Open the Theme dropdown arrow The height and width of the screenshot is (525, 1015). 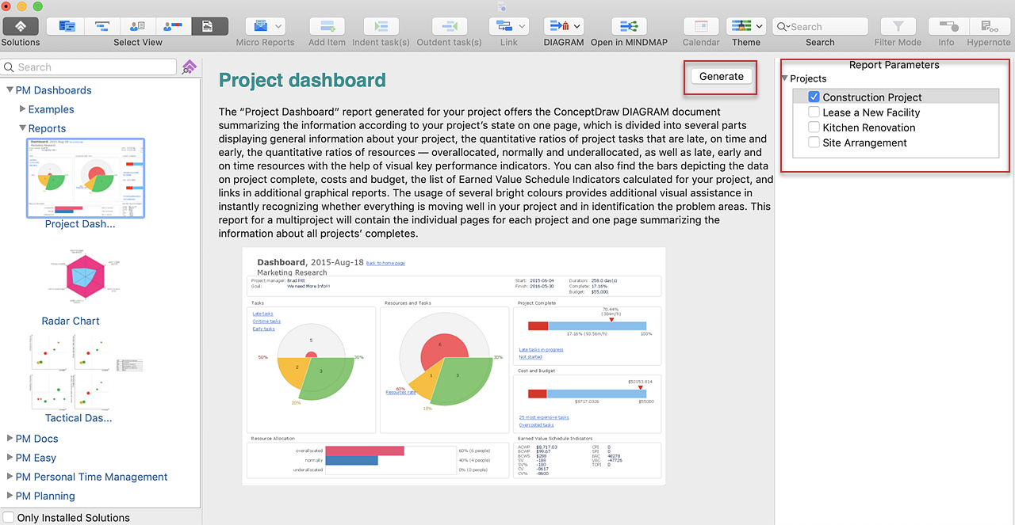[x=760, y=26]
